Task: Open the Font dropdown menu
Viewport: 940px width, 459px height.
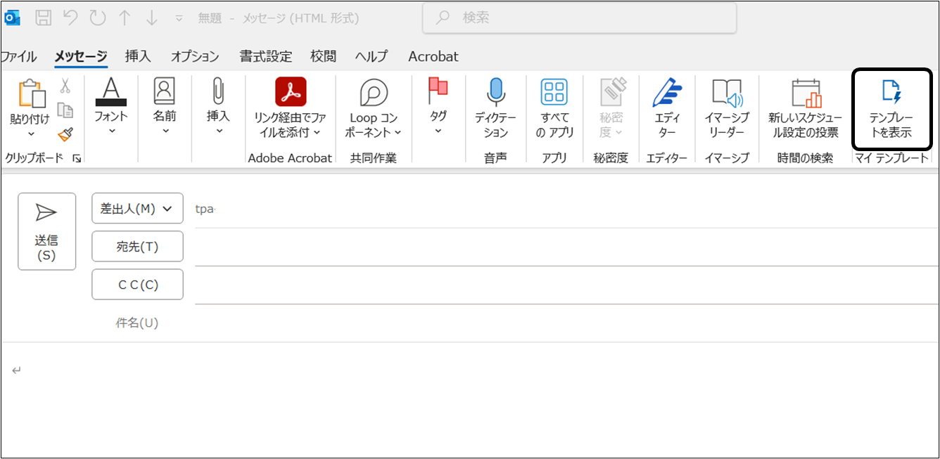Action: point(111,131)
